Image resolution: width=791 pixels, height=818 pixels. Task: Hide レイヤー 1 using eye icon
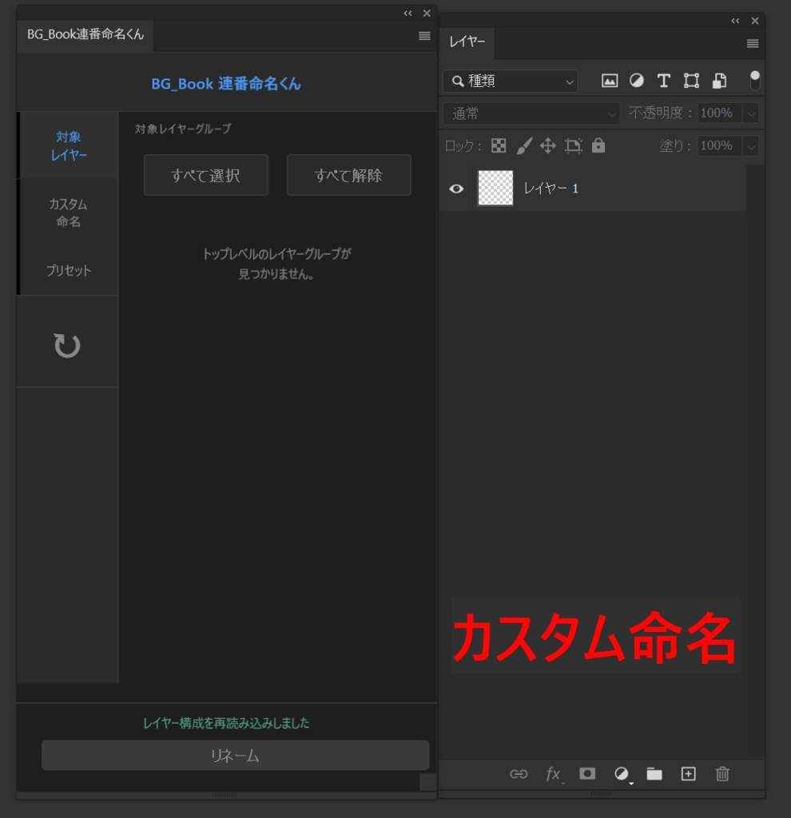[456, 189]
